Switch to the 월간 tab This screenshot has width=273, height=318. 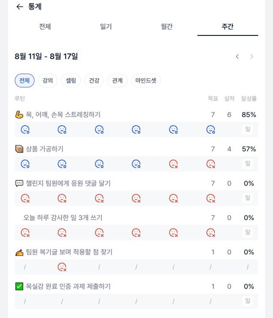click(x=166, y=26)
